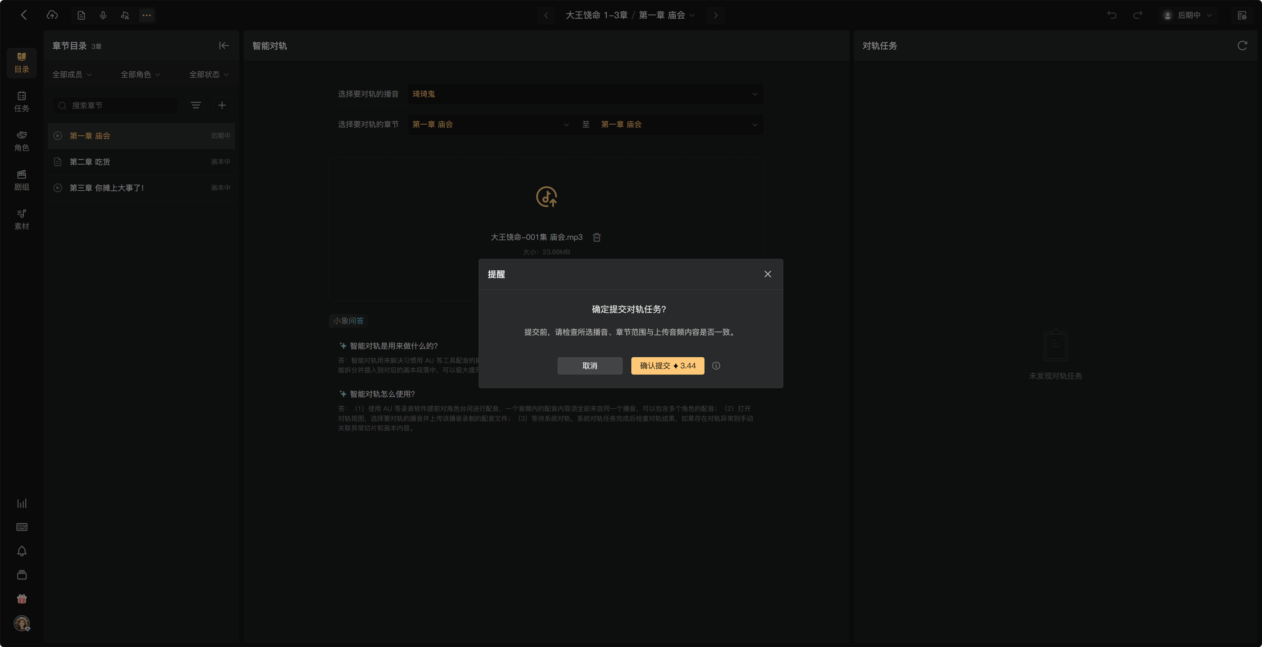Close the 提醒 dialog
This screenshot has width=1262, height=647.
(768, 275)
